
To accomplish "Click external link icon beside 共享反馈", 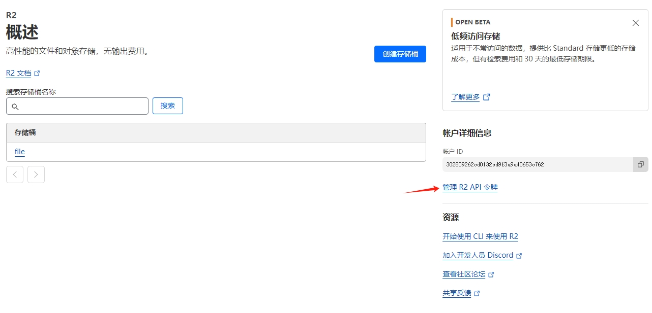I will [477, 293].
